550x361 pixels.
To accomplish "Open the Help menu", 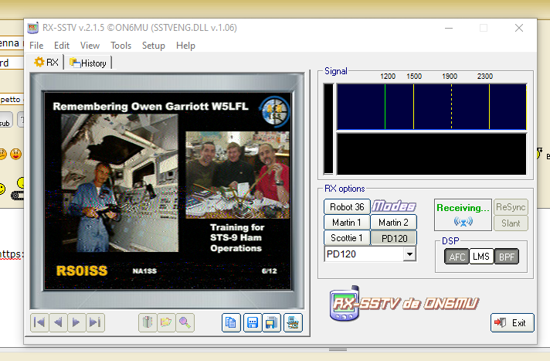I will click(x=185, y=46).
